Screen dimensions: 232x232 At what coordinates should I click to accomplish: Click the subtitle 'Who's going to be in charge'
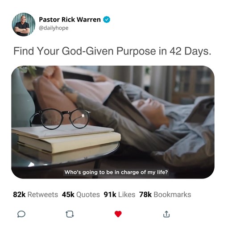(116, 172)
